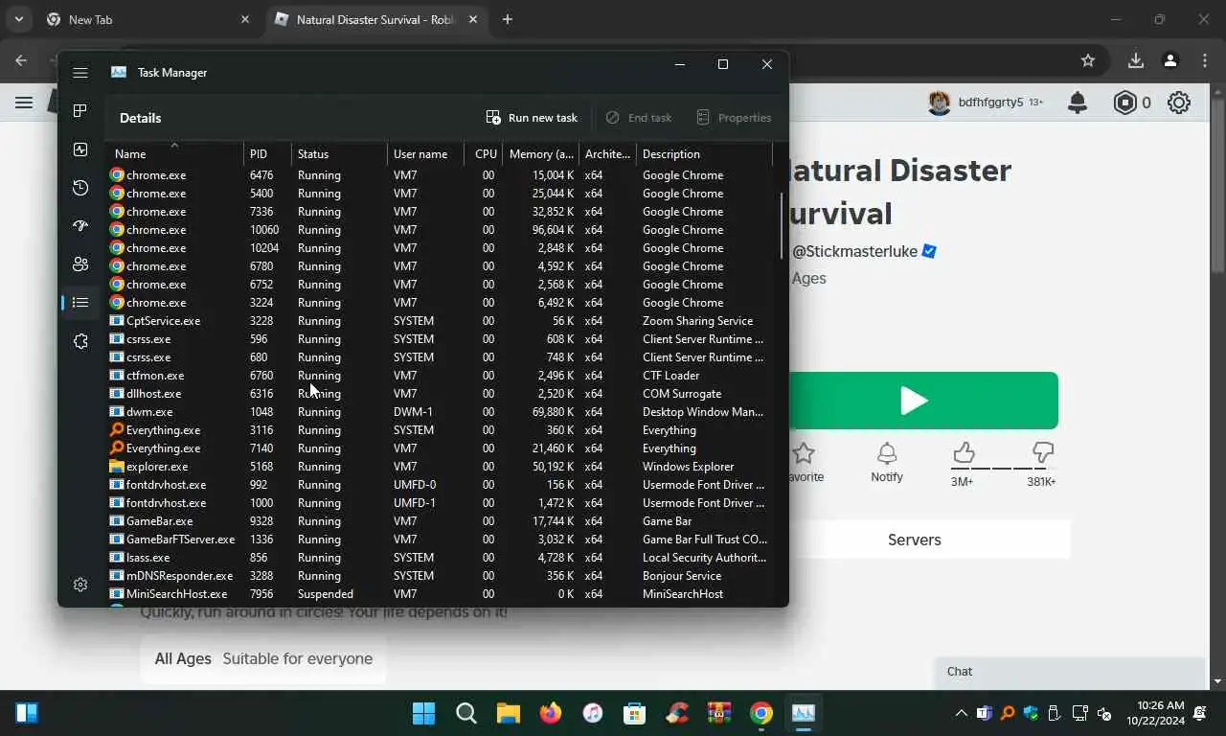Open taskbar Search icon
The height and width of the screenshot is (736, 1226).
tap(466, 713)
